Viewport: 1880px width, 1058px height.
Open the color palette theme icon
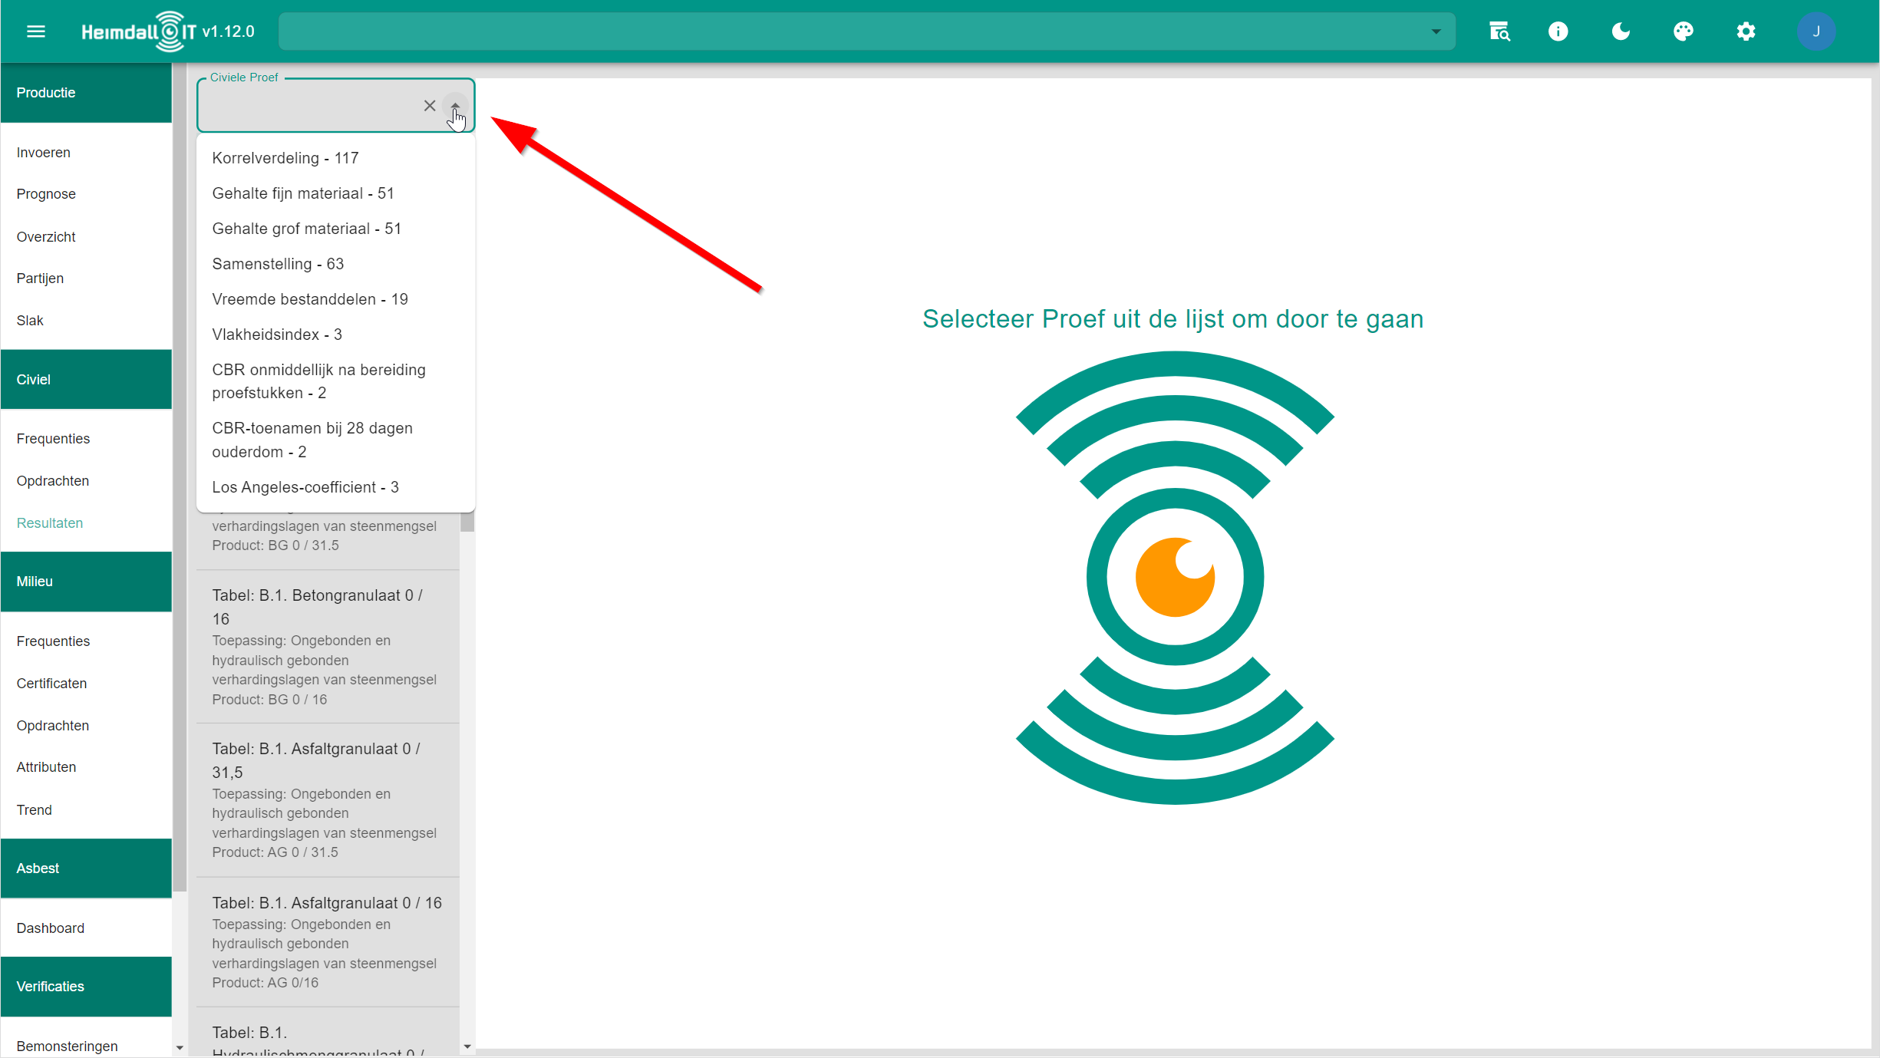(1683, 31)
